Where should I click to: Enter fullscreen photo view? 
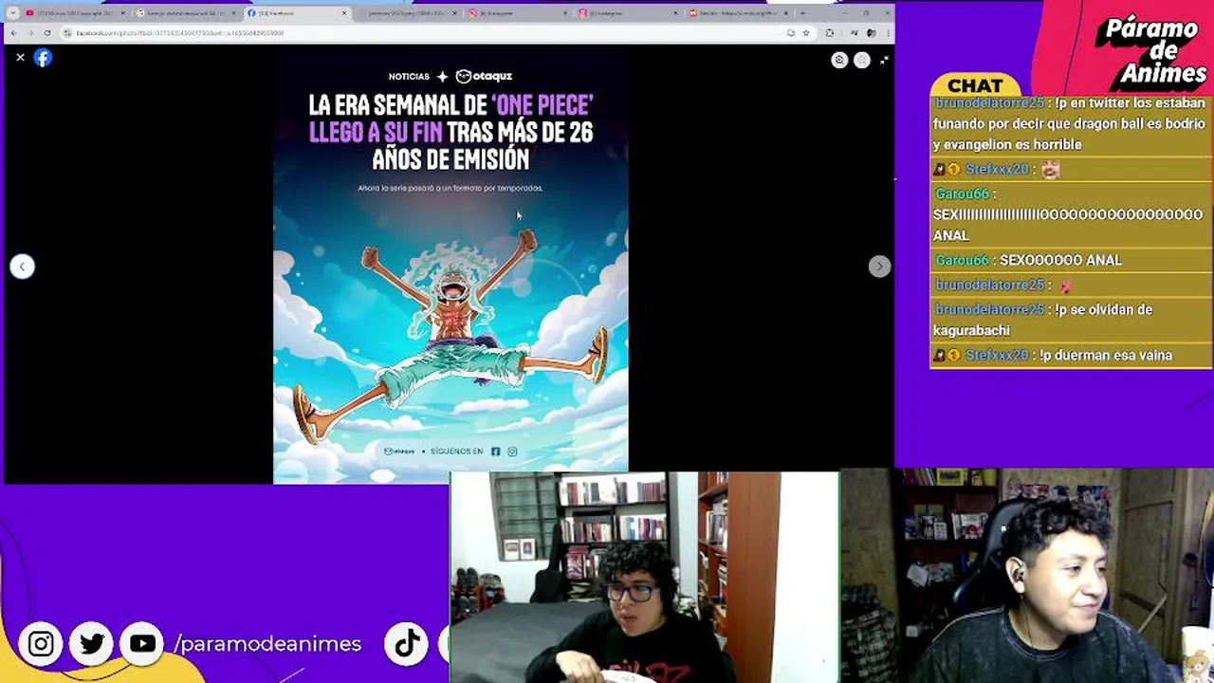[884, 60]
